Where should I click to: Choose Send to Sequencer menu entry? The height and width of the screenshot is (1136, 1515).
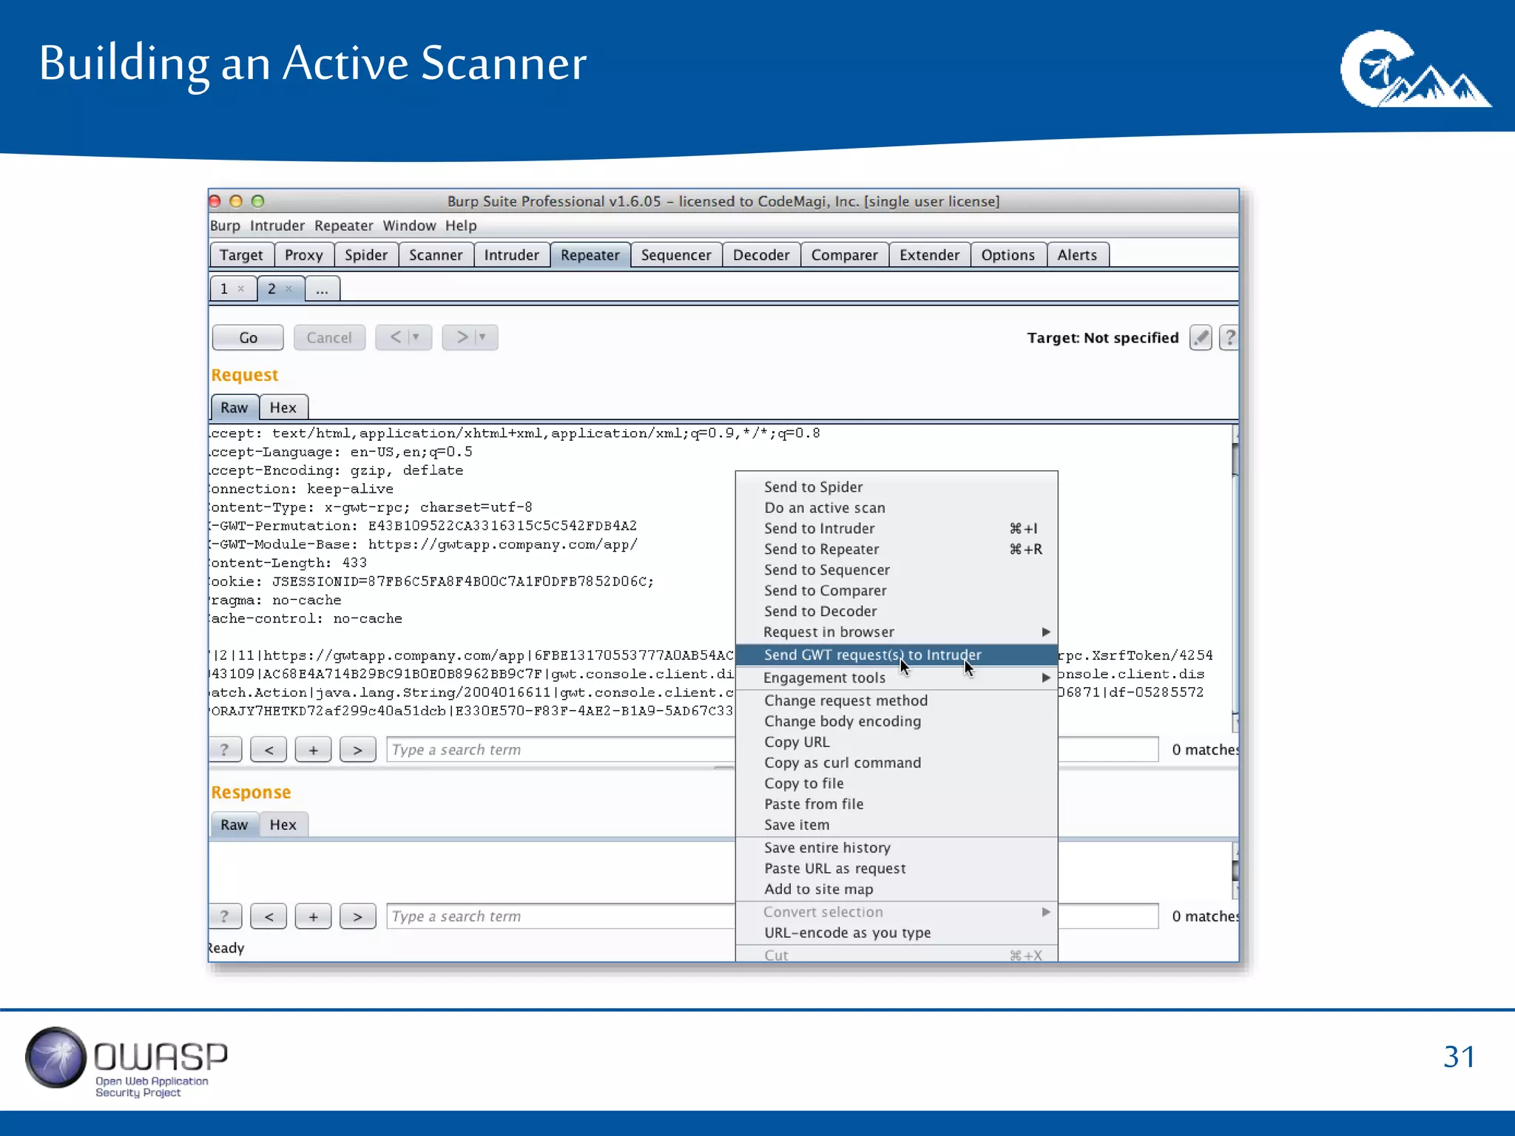897,570
